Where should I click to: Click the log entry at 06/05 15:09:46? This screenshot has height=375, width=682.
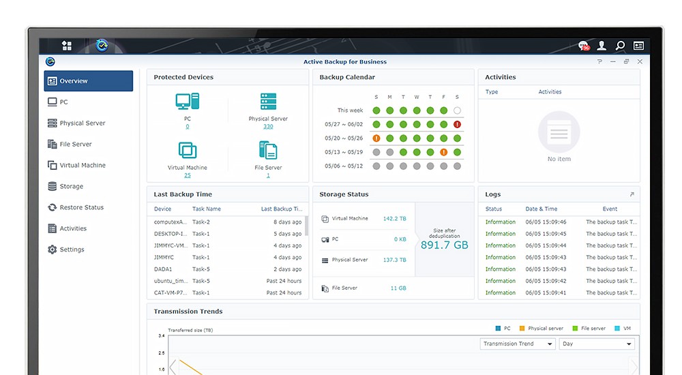click(561, 222)
